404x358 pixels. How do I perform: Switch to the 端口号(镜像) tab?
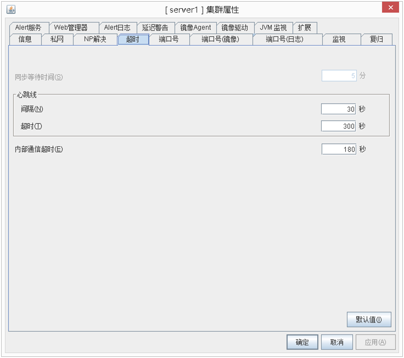[x=221, y=40]
